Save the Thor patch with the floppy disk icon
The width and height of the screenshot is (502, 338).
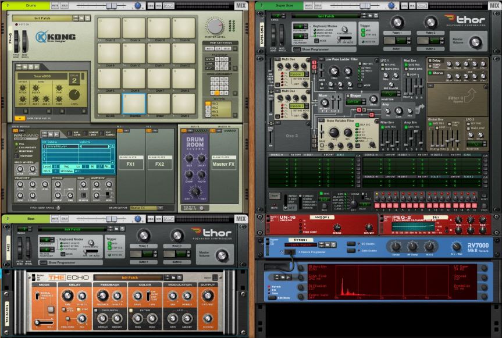coord(376,15)
